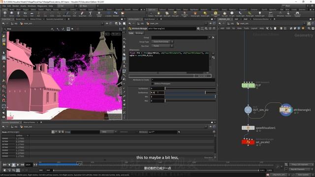Click the Surfdistmax value field

(x=157, y=92)
